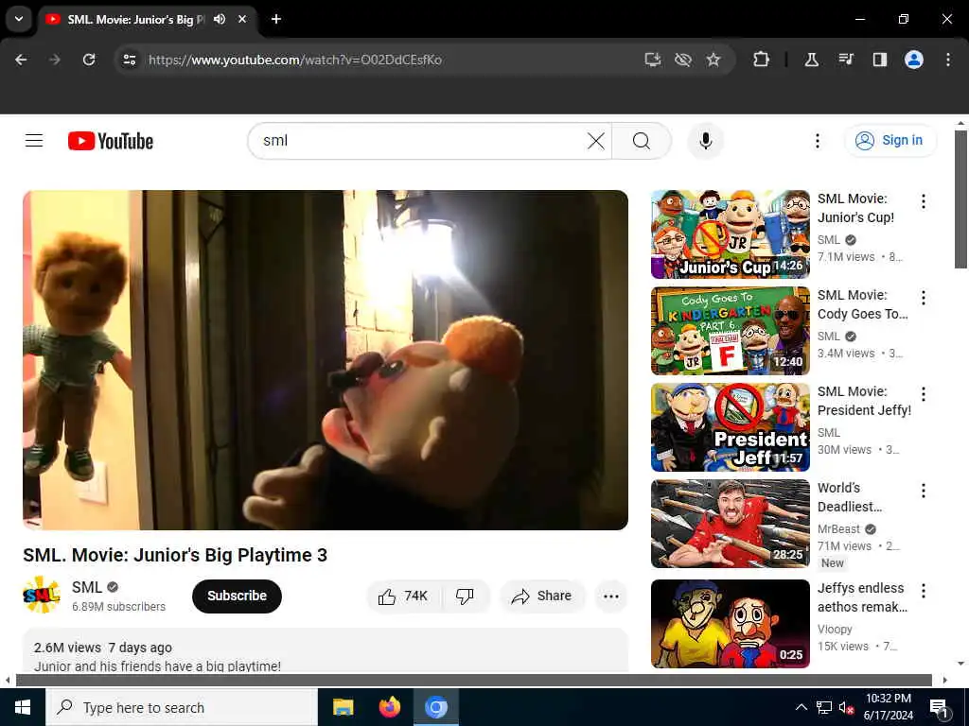Image resolution: width=969 pixels, height=726 pixels.
Task: Open menu for Cody Goes To video
Action: pyautogui.click(x=924, y=298)
